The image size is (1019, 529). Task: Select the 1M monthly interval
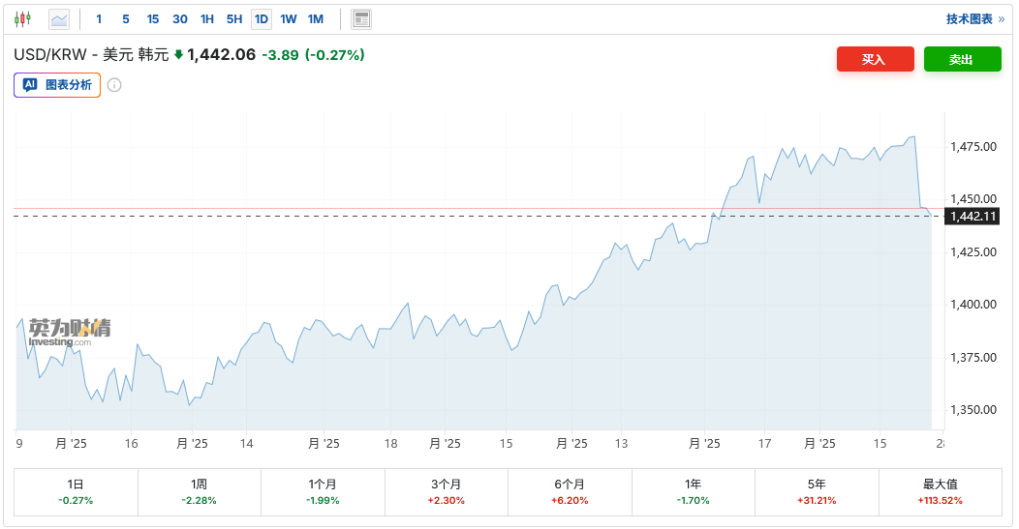click(316, 18)
